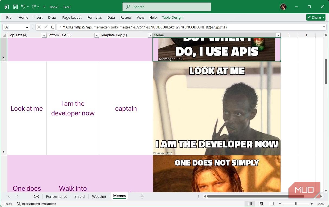Click the zoom out minus icon
329x207 pixels.
point(279,204)
